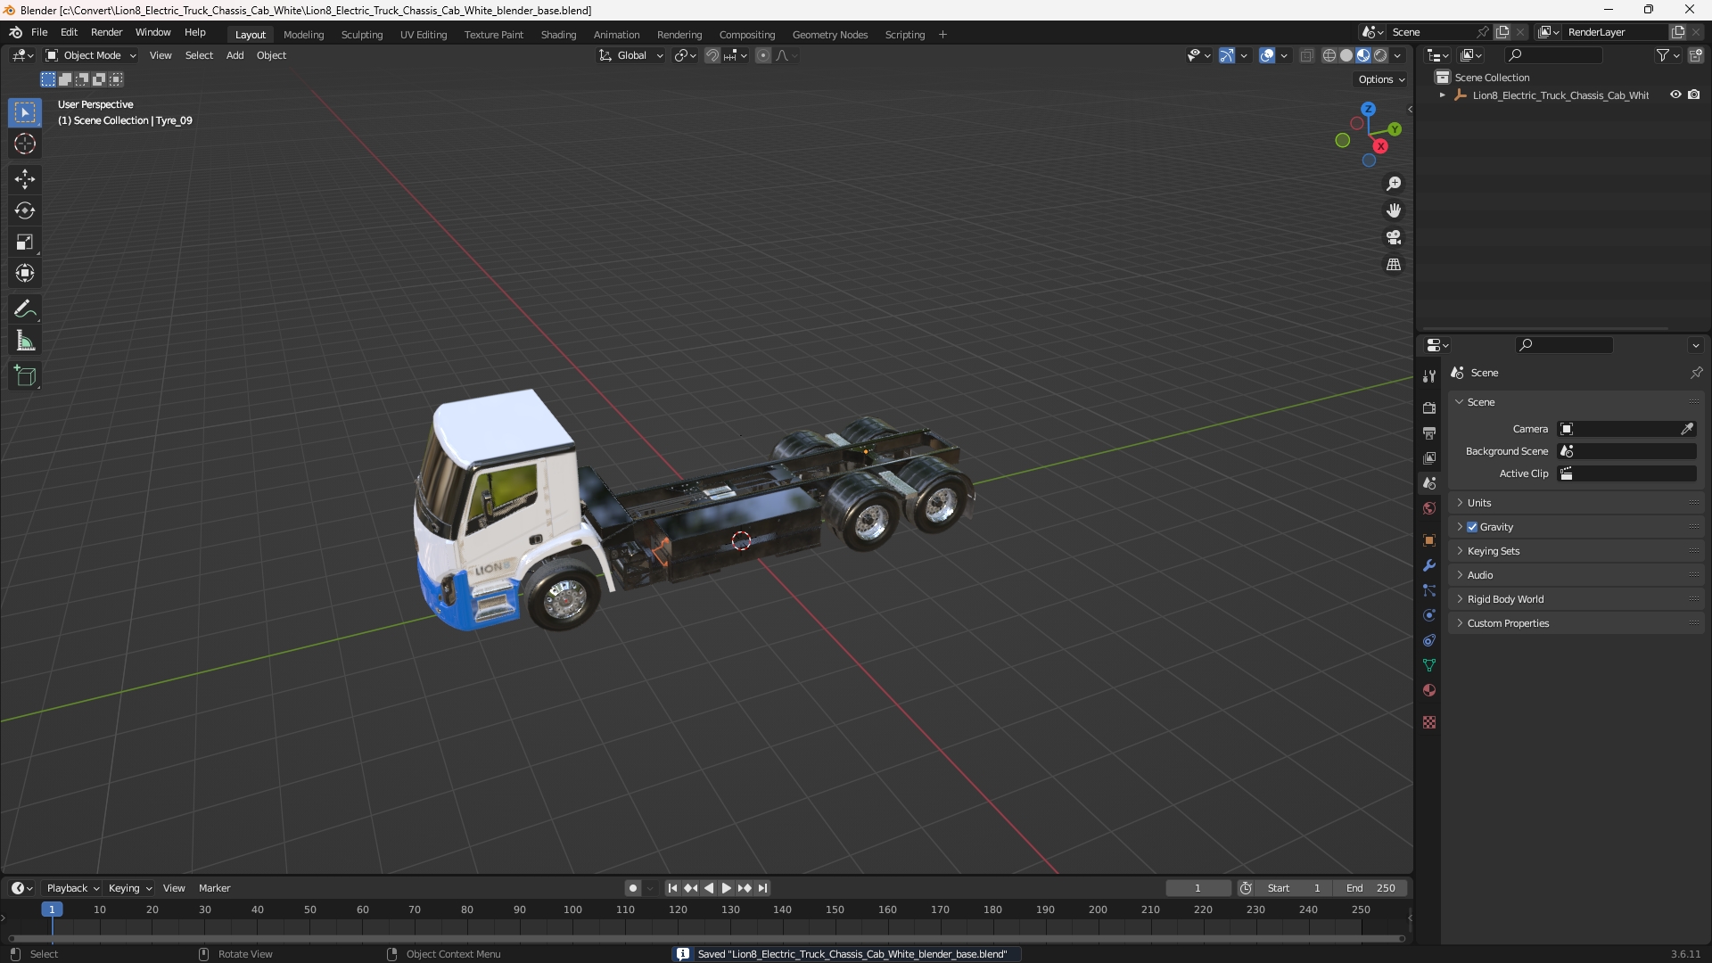1712x963 pixels.
Task: Switch to wireframe viewport shading
Action: (1329, 55)
